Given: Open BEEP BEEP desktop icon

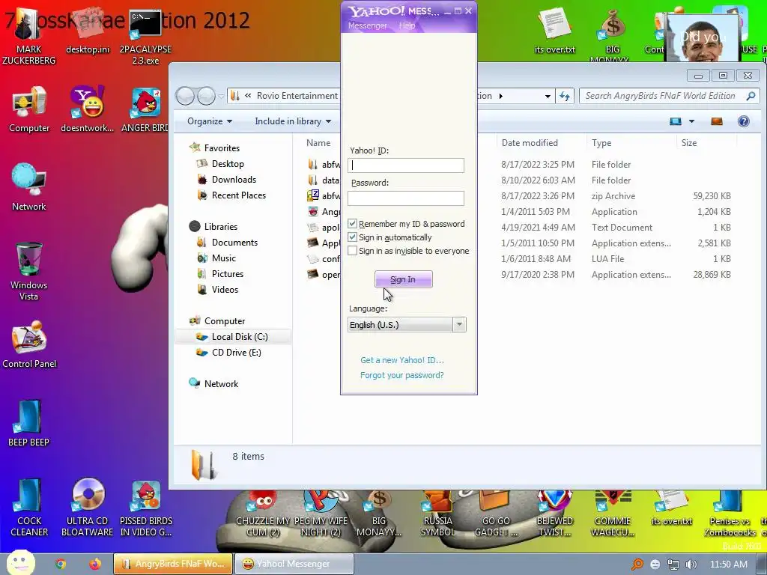Looking at the screenshot, I should pos(28,424).
